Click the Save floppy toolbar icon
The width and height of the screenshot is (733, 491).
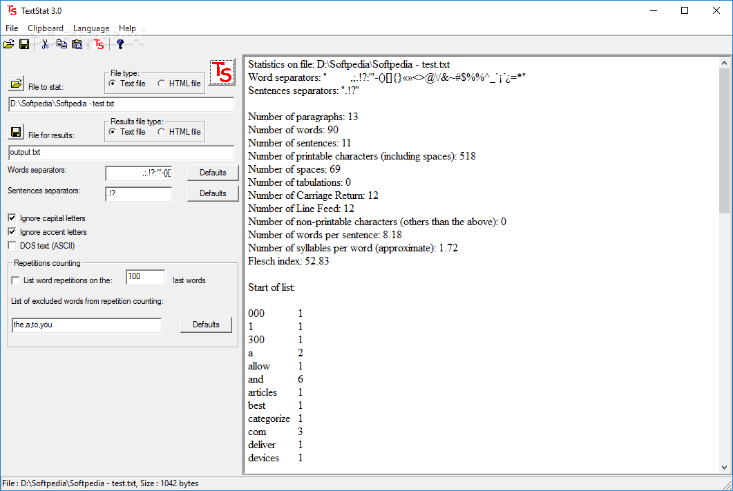click(24, 44)
